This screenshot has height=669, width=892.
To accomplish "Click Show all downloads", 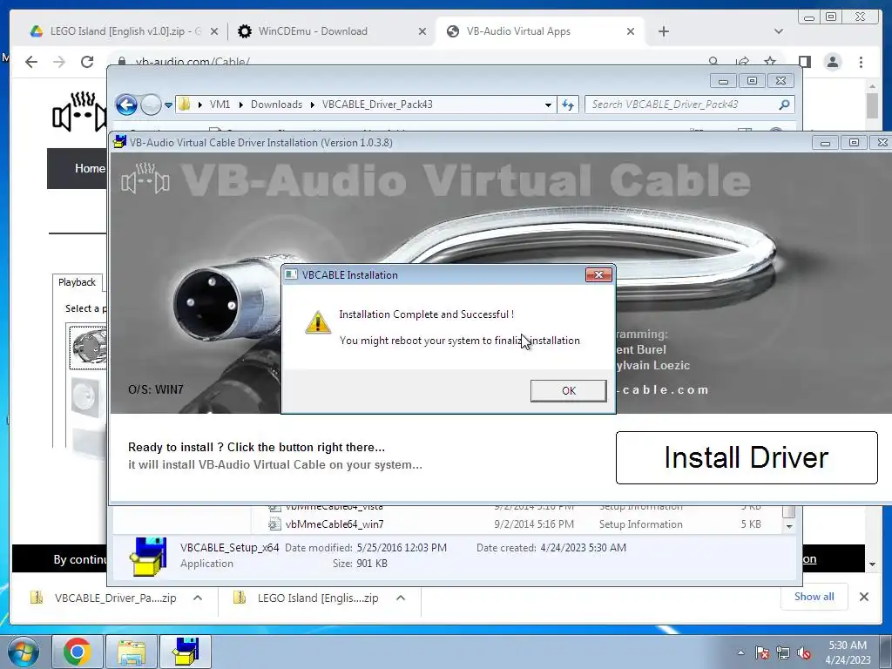I will pos(814,597).
